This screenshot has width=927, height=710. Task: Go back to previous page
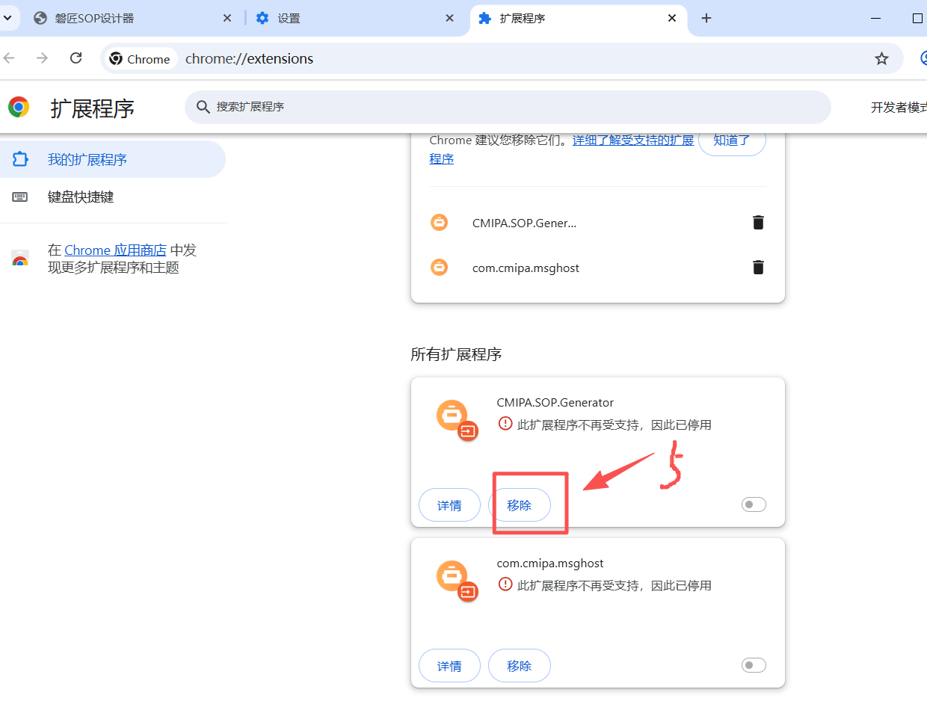click(x=9, y=58)
